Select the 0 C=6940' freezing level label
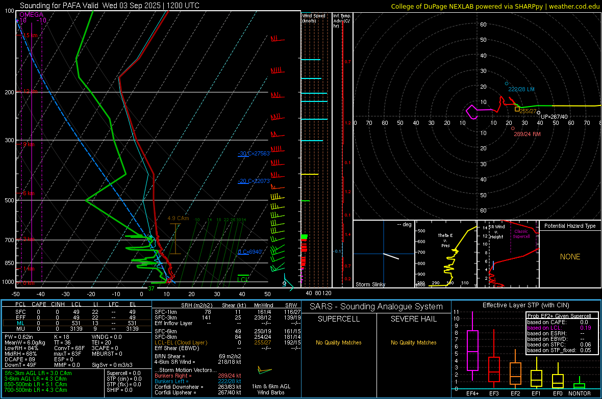 250,252
